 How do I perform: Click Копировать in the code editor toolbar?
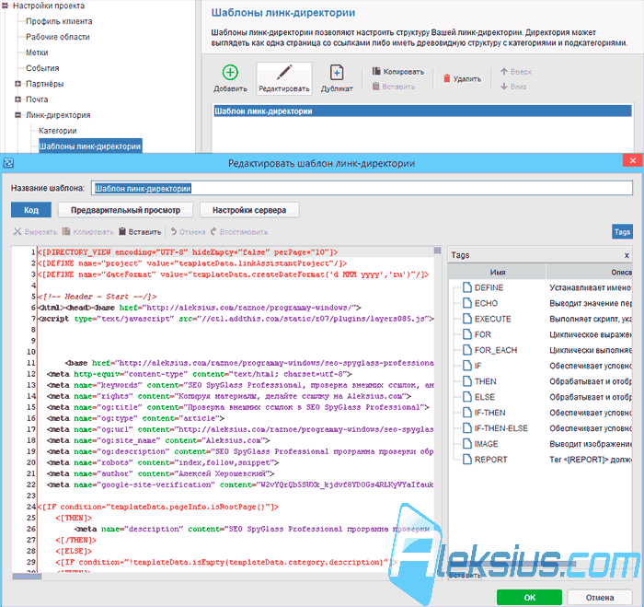pyautogui.click(x=88, y=232)
